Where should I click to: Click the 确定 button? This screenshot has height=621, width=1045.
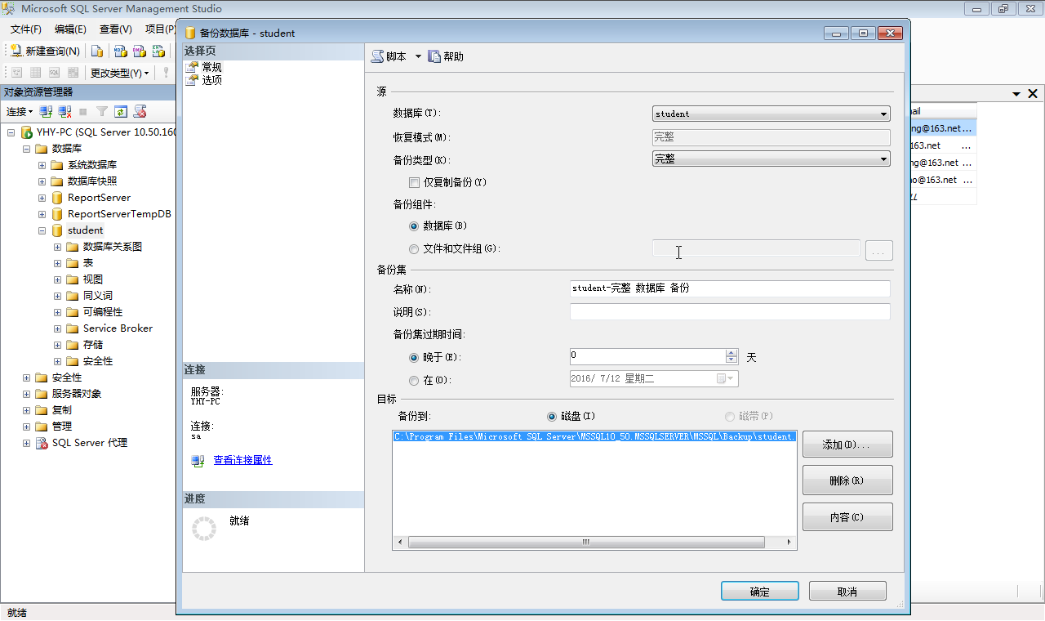[x=759, y=592]
